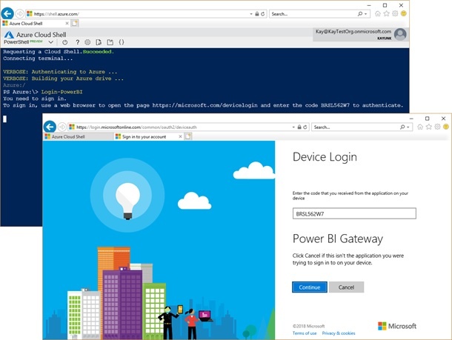Click the Cancel button on Device Login
Screen dimensions: 452x340
point(346,287)
